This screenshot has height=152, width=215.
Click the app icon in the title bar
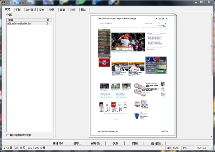pos(3,2)
